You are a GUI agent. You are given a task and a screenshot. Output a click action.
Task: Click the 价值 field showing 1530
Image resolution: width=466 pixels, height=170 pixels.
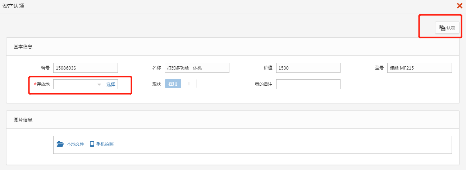(308, 68)
